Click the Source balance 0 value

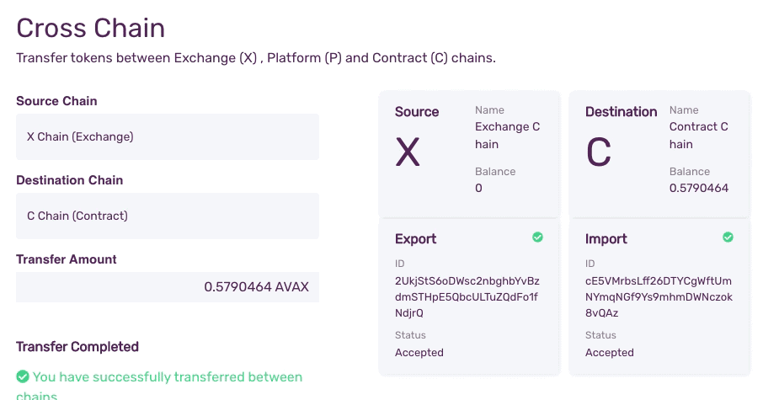tap(479, 188)
